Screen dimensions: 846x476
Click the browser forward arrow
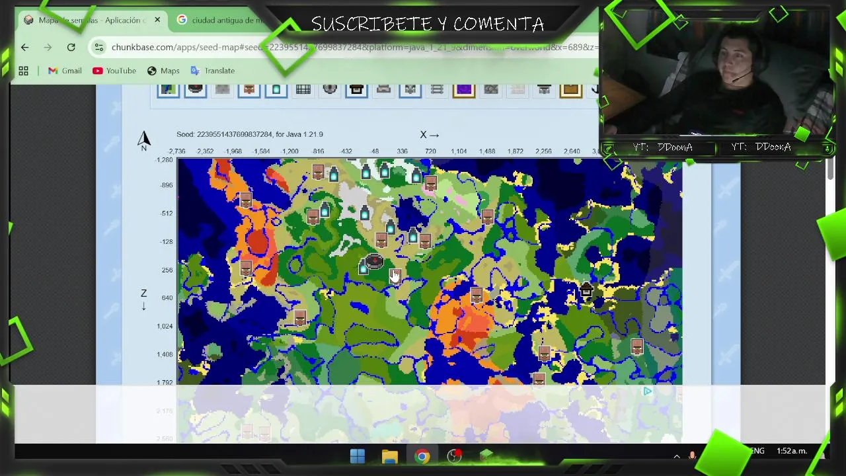(x=48, y=47)
